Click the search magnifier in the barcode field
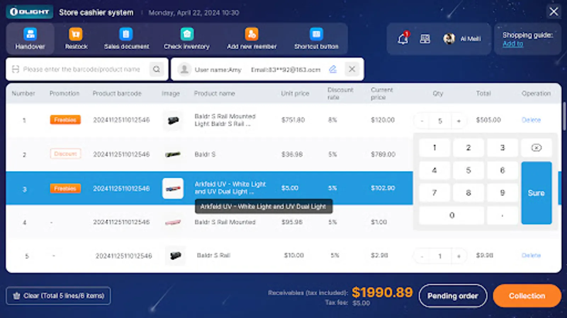Image resolution: width=567 pixels, height=318 pixels. click(156, 69)
